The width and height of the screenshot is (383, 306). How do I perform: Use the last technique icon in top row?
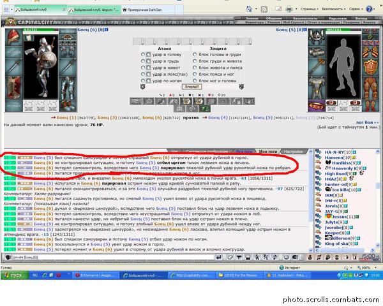coord(249,101)
